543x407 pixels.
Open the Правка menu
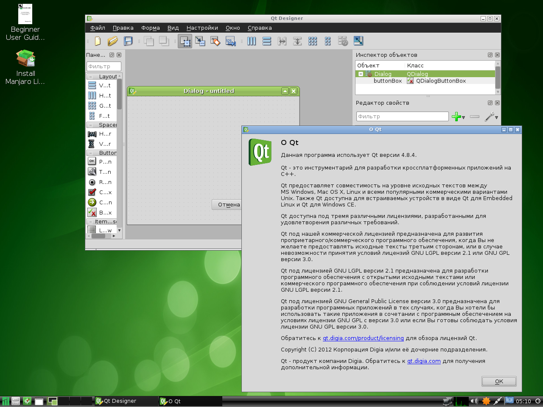point(123,28)
